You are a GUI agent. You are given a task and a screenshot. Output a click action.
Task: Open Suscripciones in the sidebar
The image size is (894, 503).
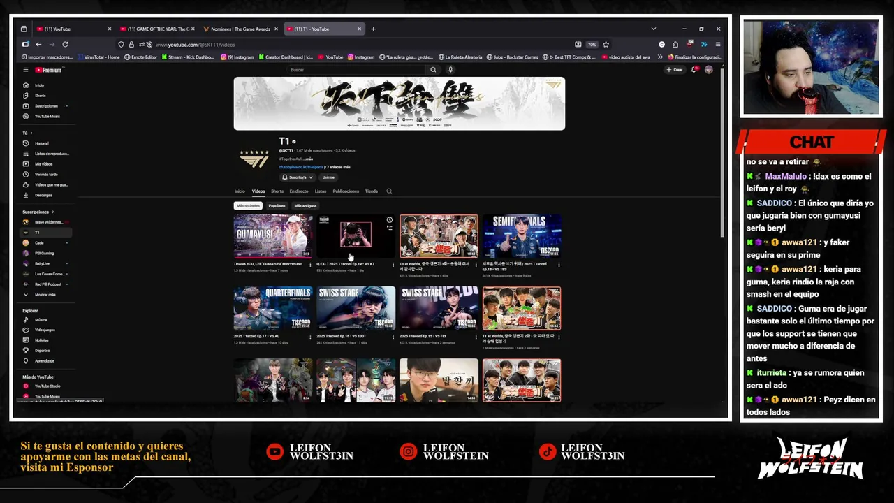pyautogui.click(x=46, y=106)
